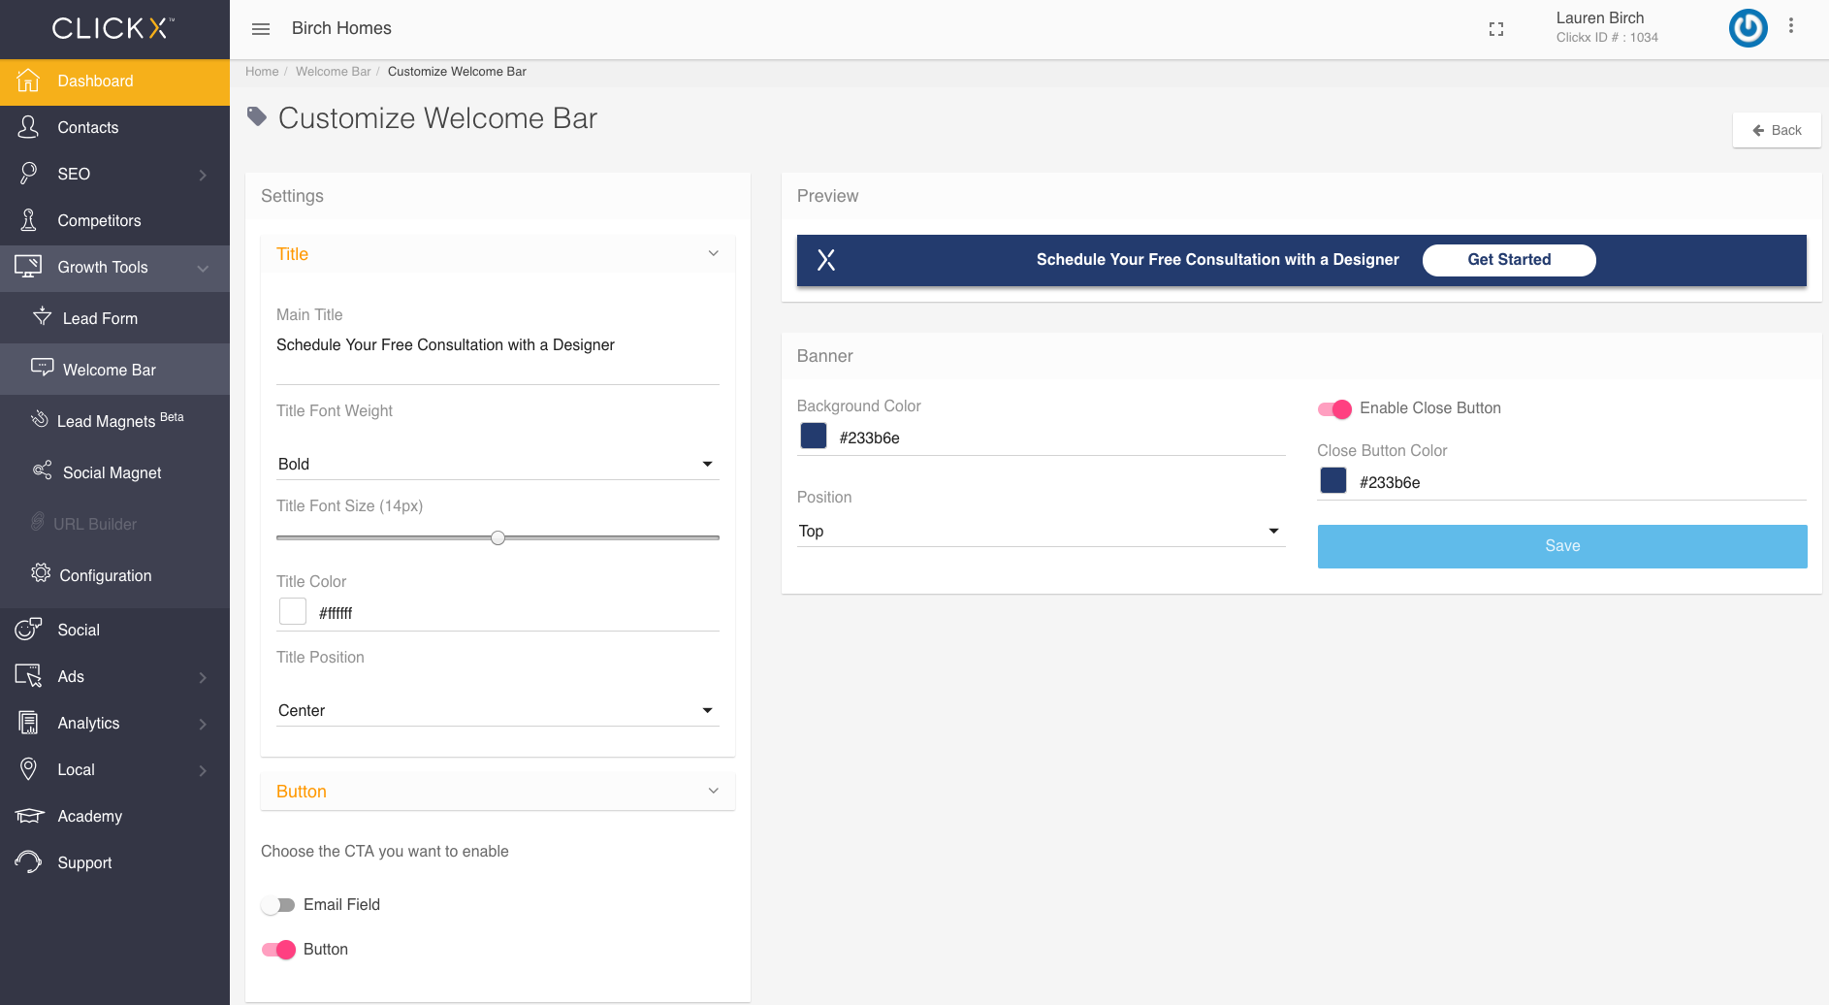Disable the Enable Close Button toggle
1829x1005 pixels.
(1334, 409)
